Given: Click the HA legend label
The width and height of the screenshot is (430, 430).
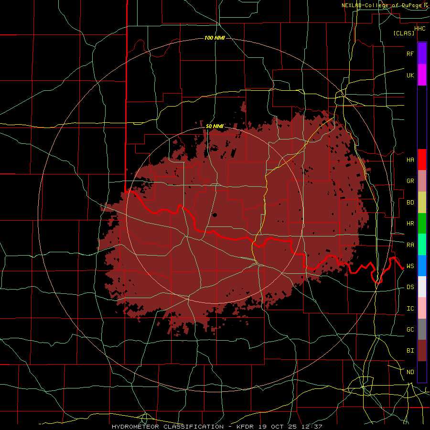Looking at the screenshot, I should pyautogui.click(x=410, y=160).
